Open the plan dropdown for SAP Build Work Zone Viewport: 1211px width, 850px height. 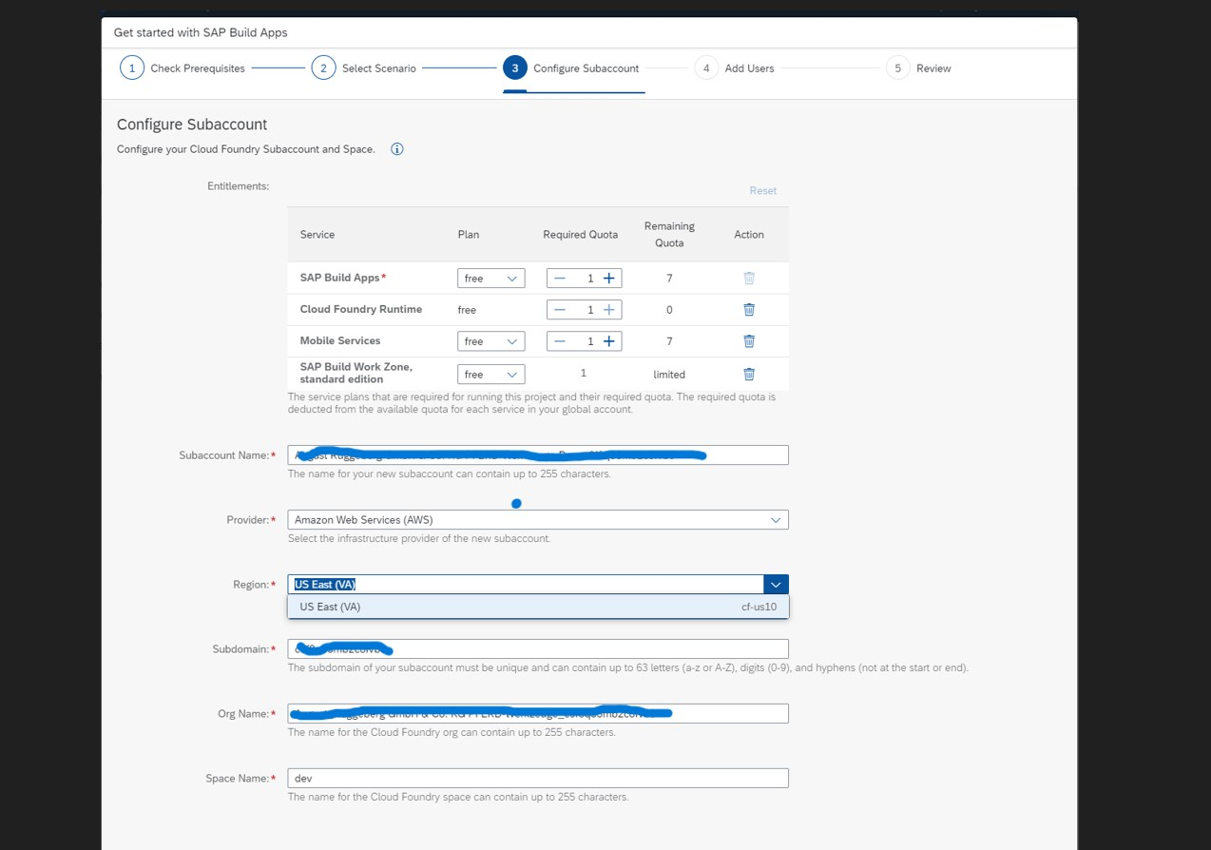coord(490,375)
